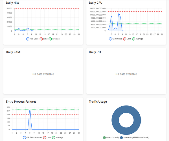Click the blue Available legend swatch
169x141 pixels.
point(122,138)
